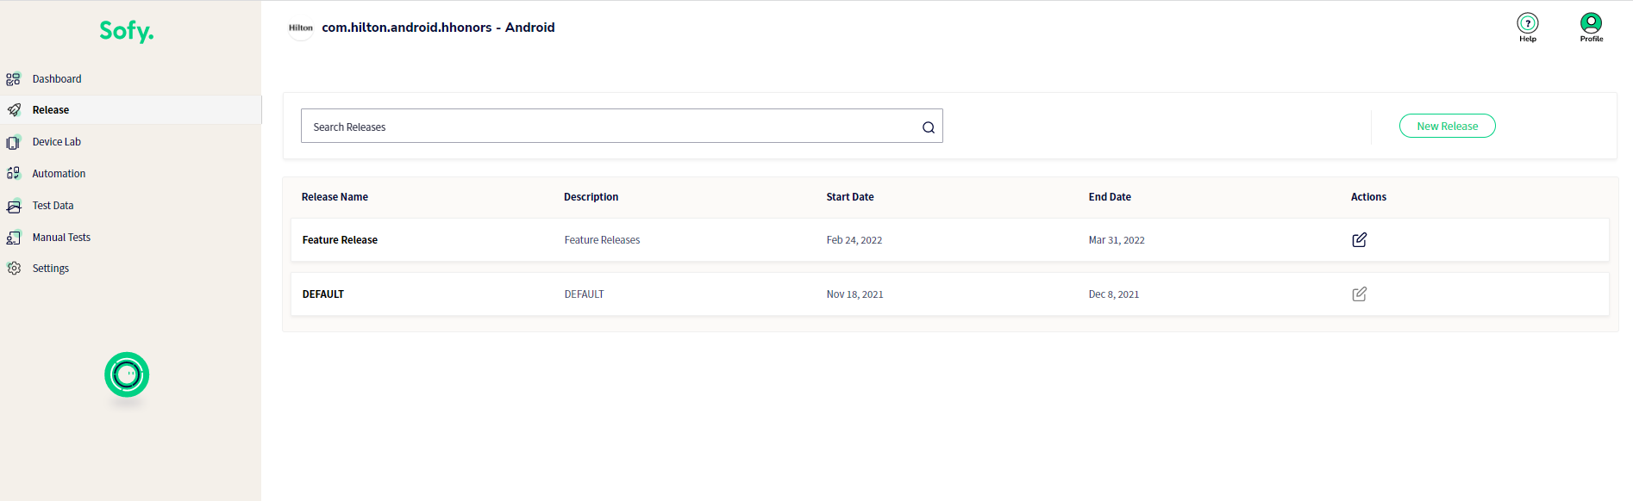Select the Release menu item
The image size is (1633, 501).
pos(51,110)
